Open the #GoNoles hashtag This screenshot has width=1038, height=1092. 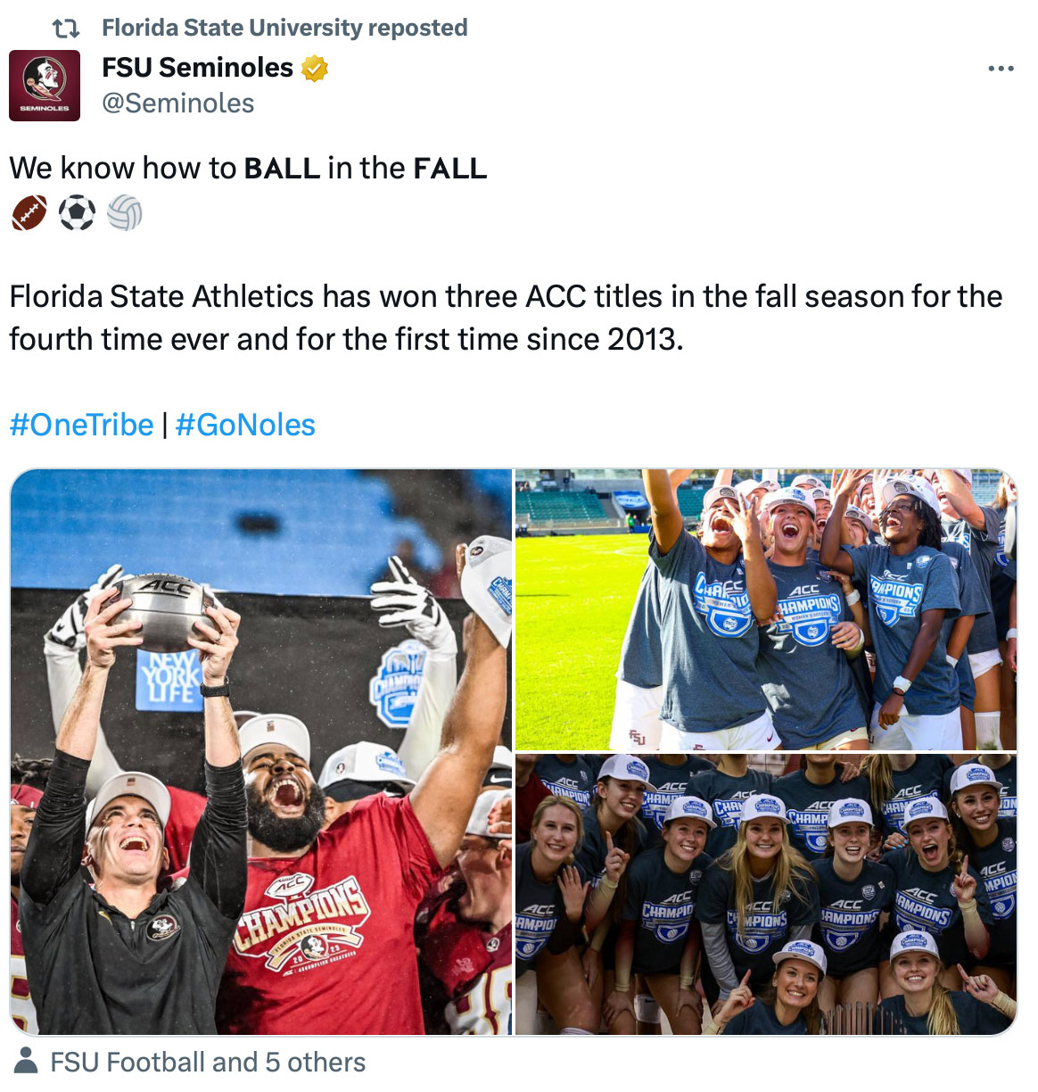[245, 425]
